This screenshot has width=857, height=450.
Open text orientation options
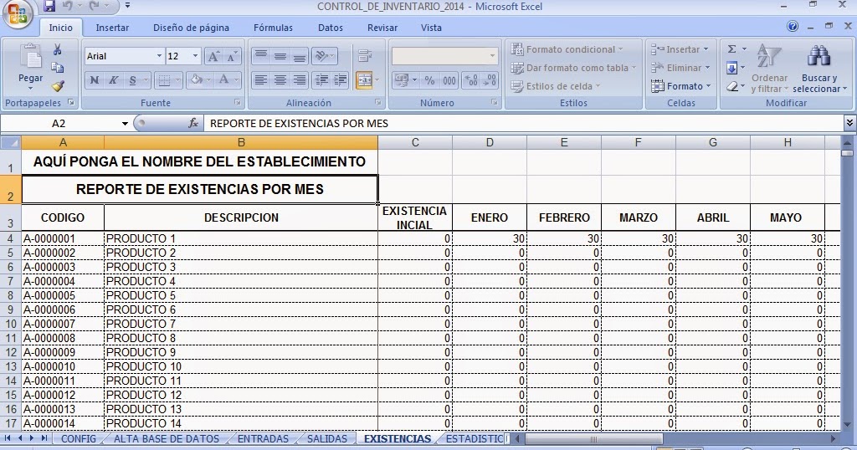pyautogui.click(x=324, y=56)
